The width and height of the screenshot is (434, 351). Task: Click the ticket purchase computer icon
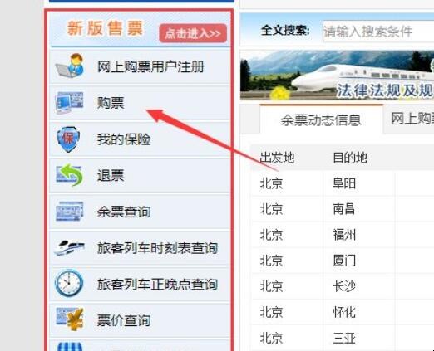69,103
